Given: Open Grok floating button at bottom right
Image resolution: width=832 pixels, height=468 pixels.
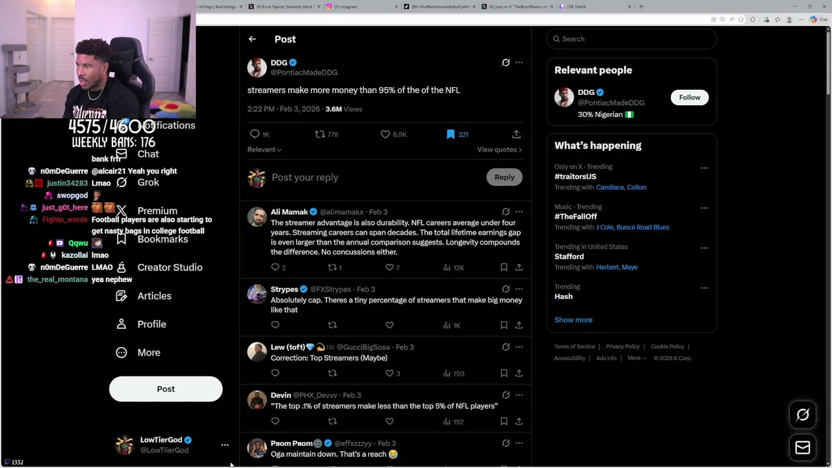Looking at the screenshot, I should (x=803, y=415).
